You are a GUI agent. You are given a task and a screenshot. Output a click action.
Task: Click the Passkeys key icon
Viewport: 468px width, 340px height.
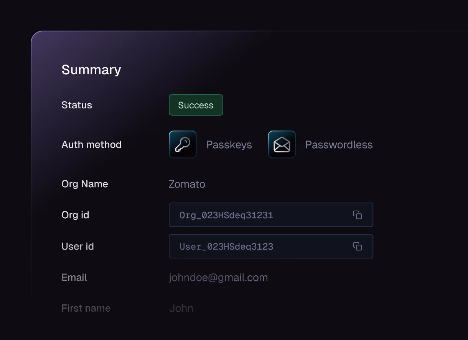pos(183,144)
